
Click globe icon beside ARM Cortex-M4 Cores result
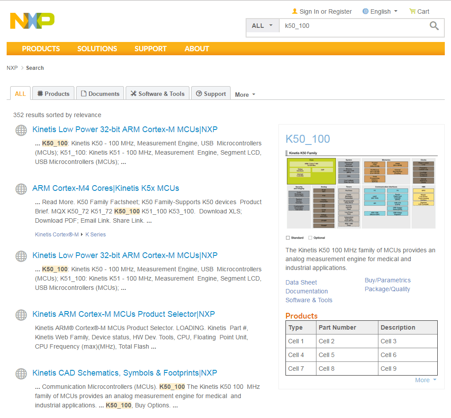(x=21, y=189)
